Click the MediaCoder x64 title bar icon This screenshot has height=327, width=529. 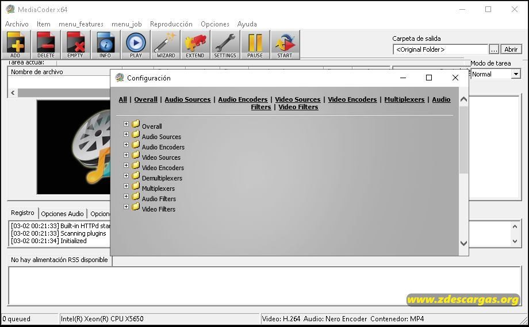[x=10, y=9]
